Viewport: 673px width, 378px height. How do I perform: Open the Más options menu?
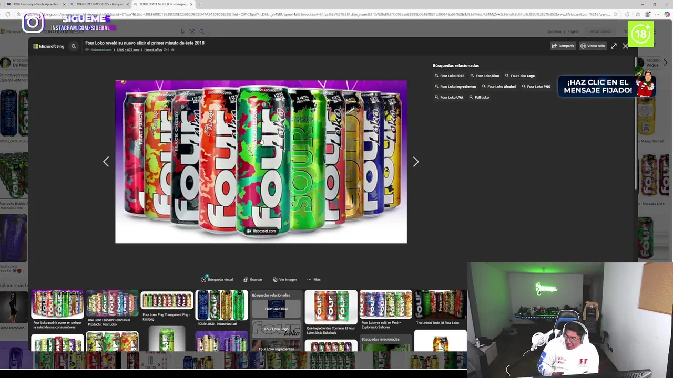(x=313, y=280)
